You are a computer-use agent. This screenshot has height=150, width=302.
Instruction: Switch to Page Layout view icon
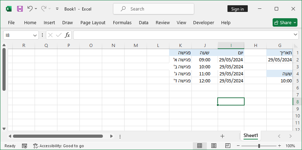(214, 146)
